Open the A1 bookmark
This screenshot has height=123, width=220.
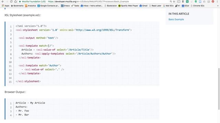coord(178,6)
